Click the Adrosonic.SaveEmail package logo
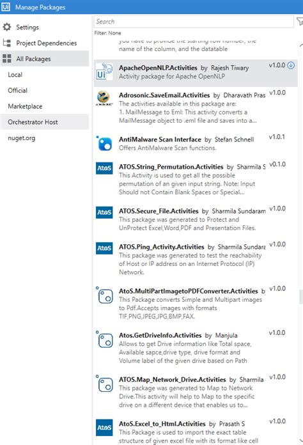Screen dimensions: 303x445 [104, 98]
